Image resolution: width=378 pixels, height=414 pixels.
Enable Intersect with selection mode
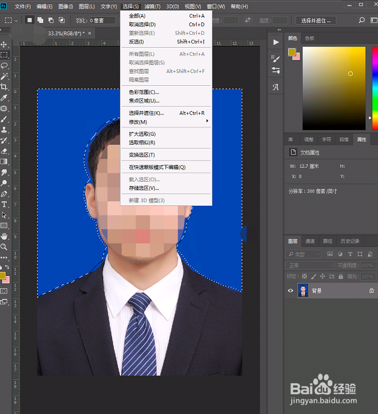coord(62,20)
